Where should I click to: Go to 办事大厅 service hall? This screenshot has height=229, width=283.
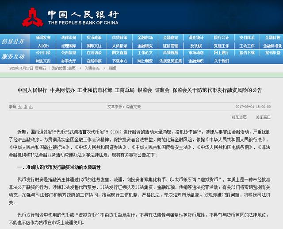(69, 61)
